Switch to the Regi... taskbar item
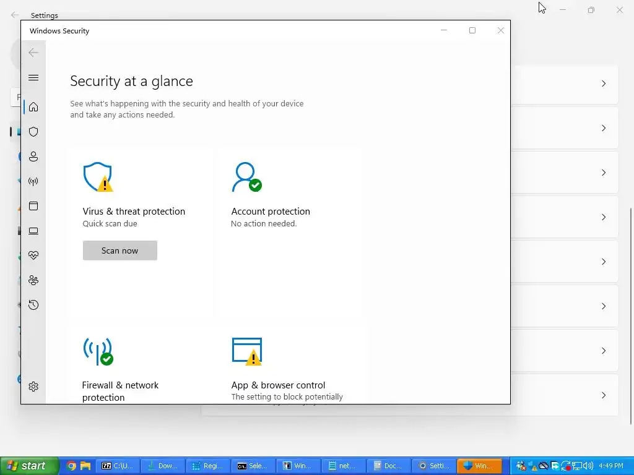This screenshot has height=475, width=634. pos(208,466)
